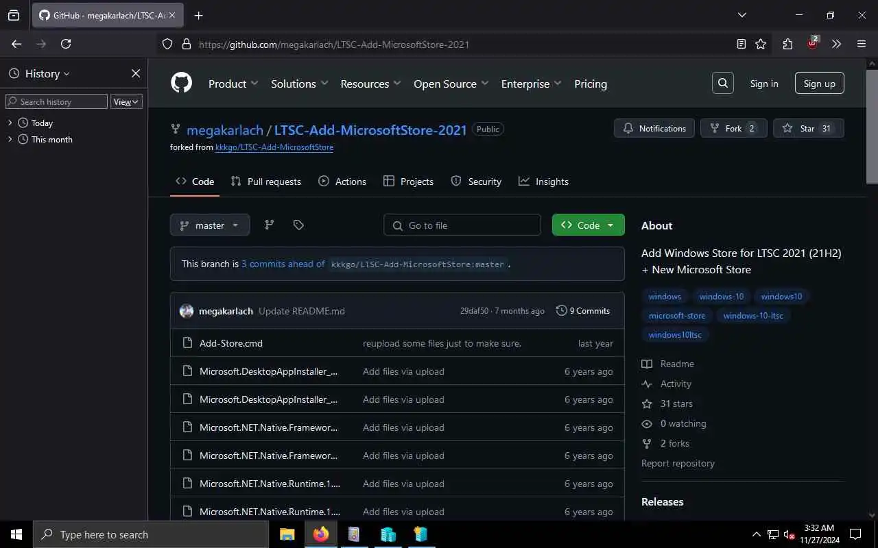
Task: Show hidden system tray icons
Action: (757, 534)
